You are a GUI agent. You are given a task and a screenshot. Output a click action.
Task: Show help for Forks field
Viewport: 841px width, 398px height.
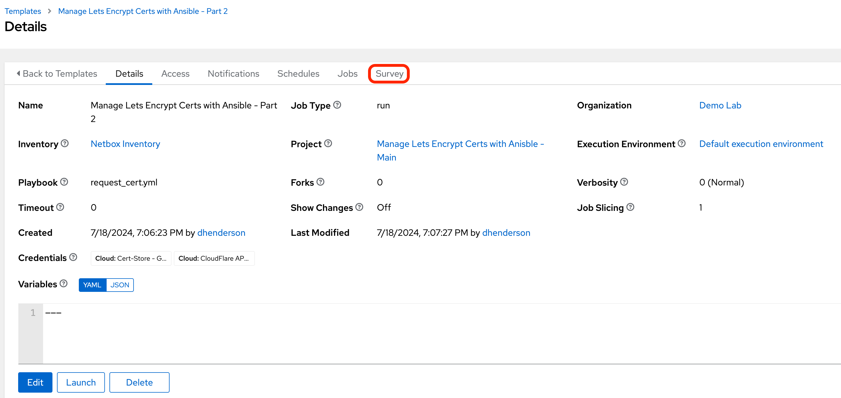pos(321,182)
